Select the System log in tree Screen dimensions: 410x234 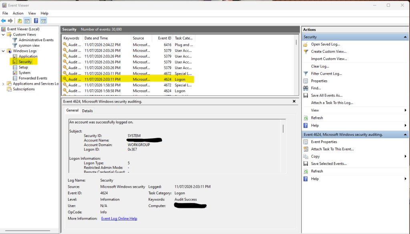[24, 73]
